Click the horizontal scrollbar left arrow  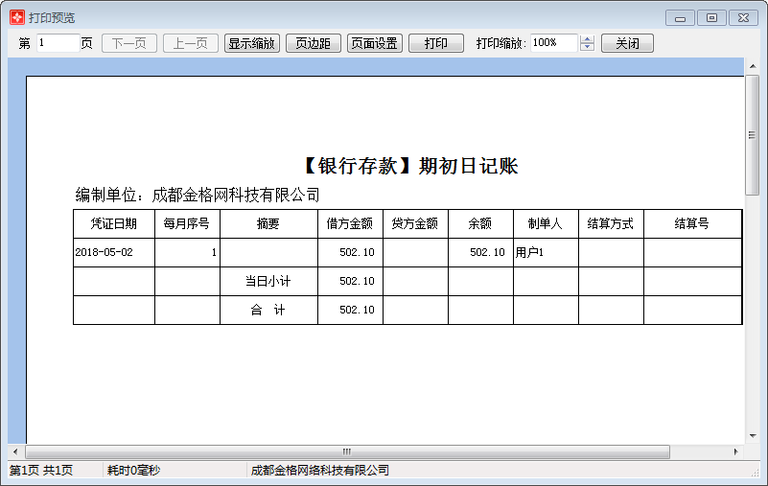click(15, 451)
